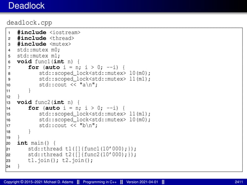Screen dimensions: 247x185
Task: Select the file name "deadlock.cpp"
Action: pos(29,23)
